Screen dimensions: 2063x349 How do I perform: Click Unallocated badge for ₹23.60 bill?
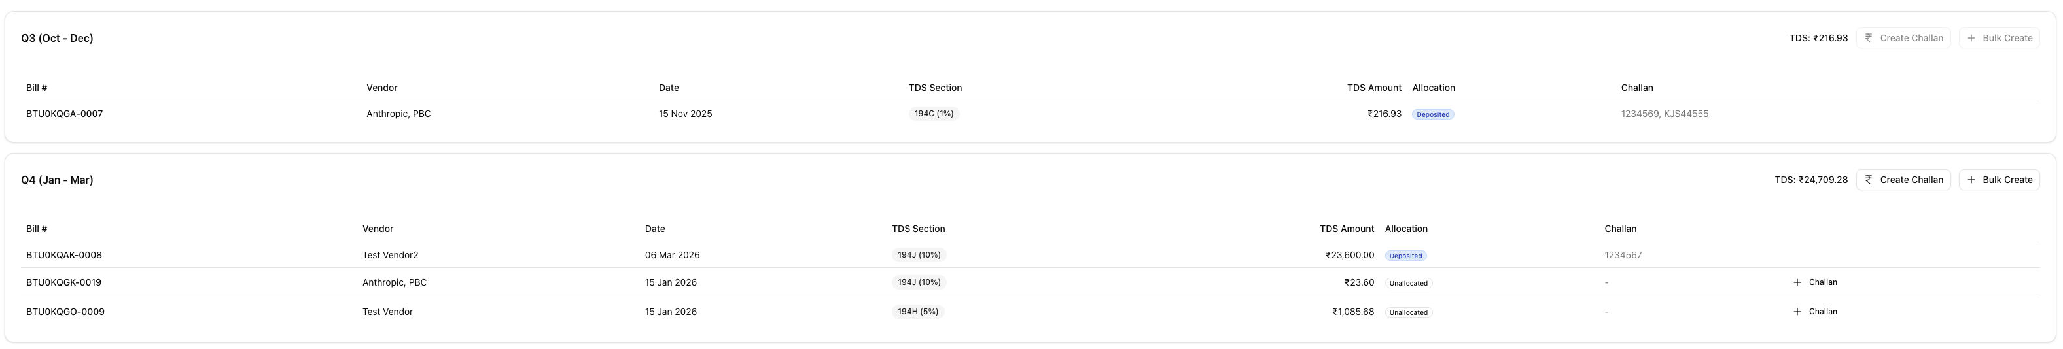click(1408, 284)
